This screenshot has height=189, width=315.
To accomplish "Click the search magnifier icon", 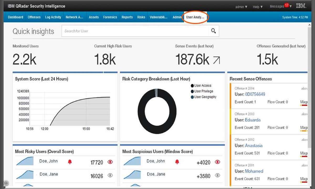I will (213, 31).
